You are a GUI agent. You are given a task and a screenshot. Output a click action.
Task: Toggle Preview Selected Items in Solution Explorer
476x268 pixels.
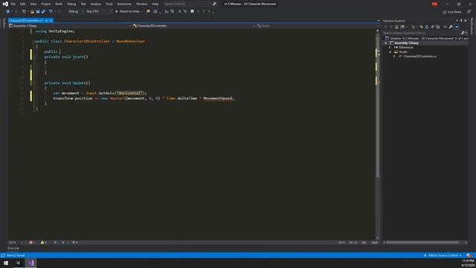(x=456, y=27)
